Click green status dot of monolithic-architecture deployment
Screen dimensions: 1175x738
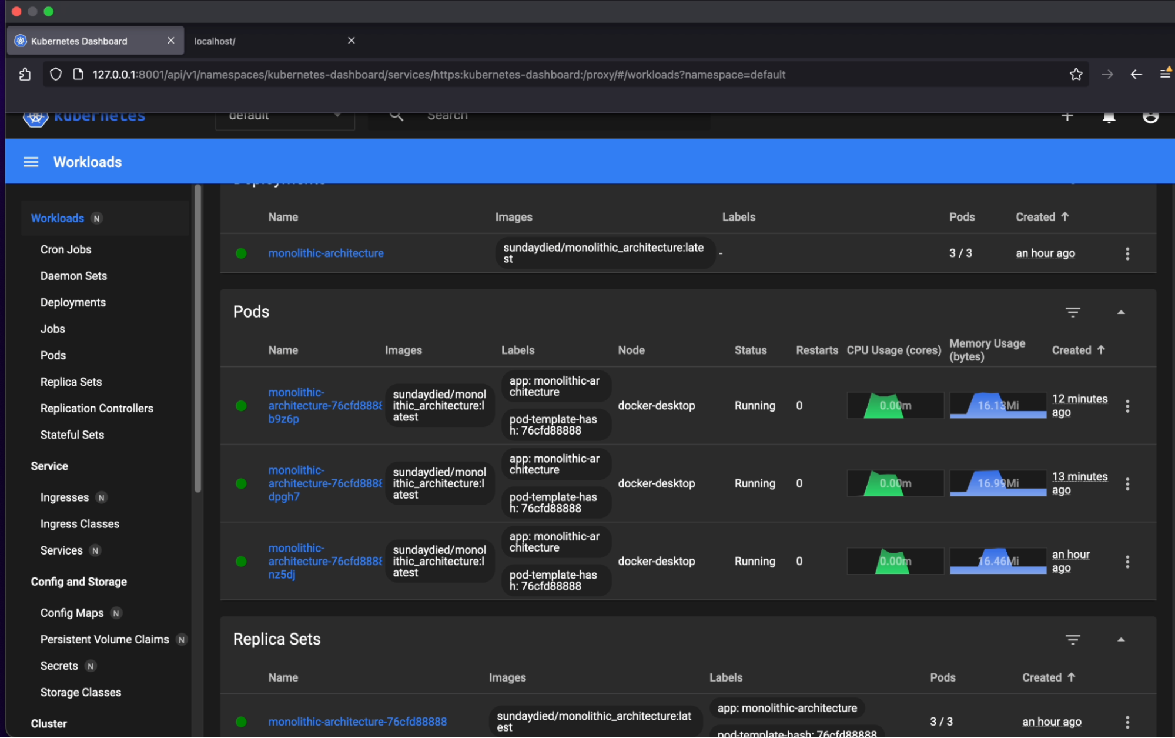(241, 253)
